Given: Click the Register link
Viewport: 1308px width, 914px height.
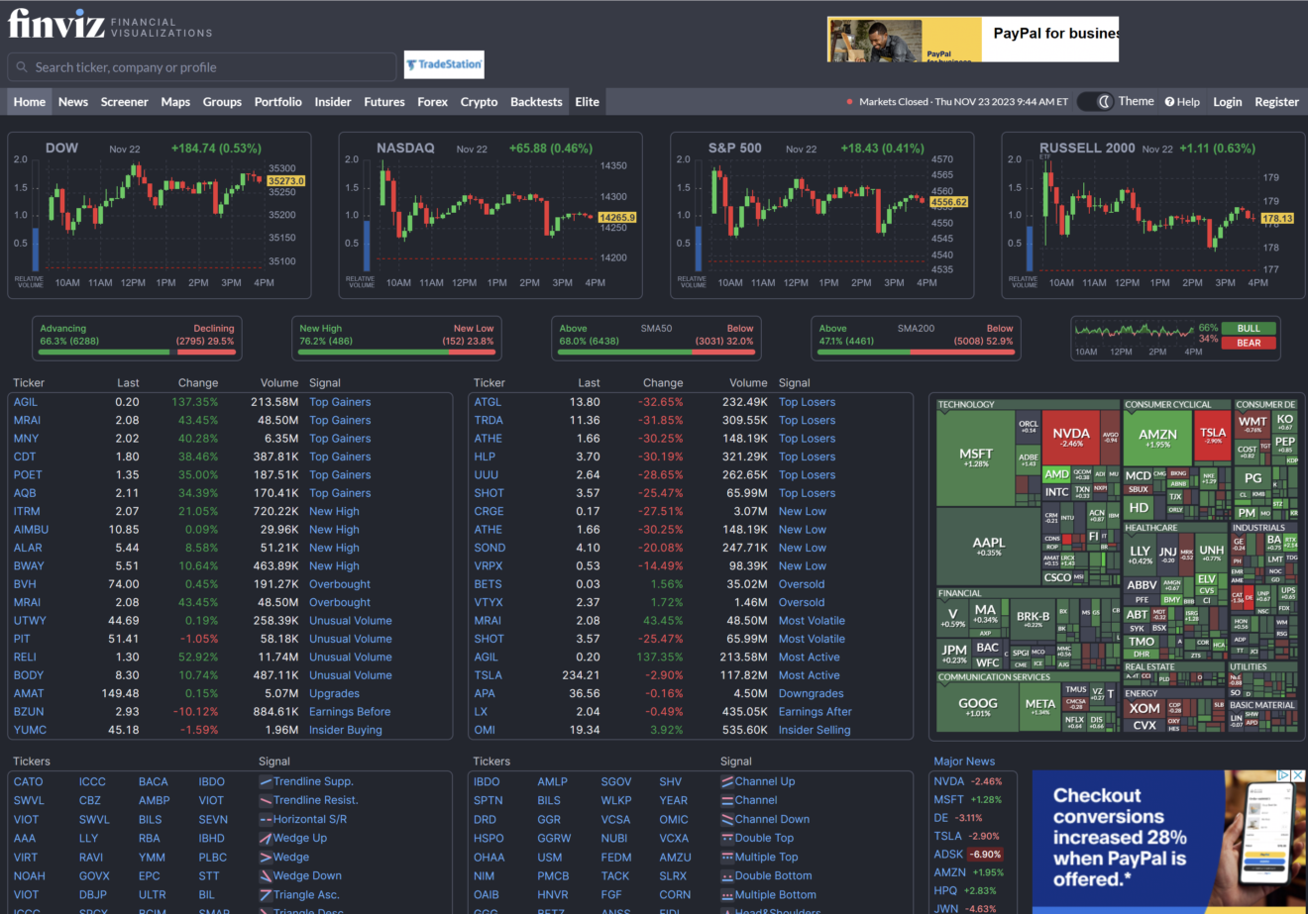Looking at the screenshot, I should click(1276, 101).
